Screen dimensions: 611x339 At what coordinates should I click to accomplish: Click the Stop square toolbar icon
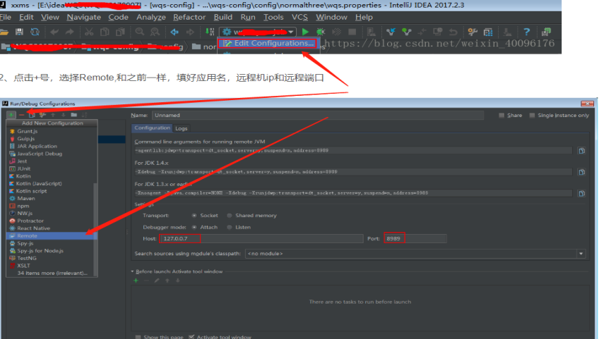click(352, 32)
